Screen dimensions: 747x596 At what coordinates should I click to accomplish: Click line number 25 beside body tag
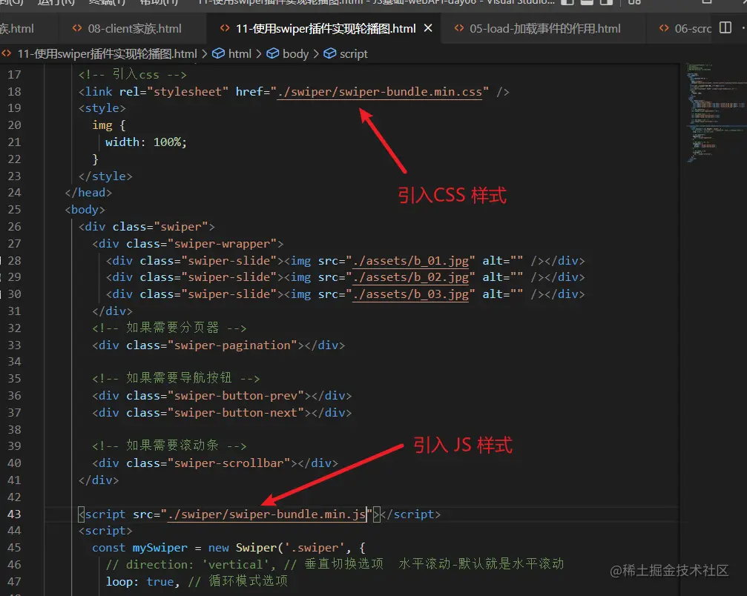(14, 210)
